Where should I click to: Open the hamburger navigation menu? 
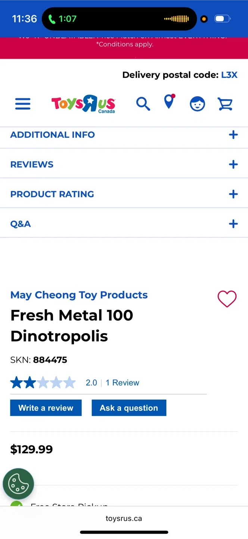tap(23, 104)
